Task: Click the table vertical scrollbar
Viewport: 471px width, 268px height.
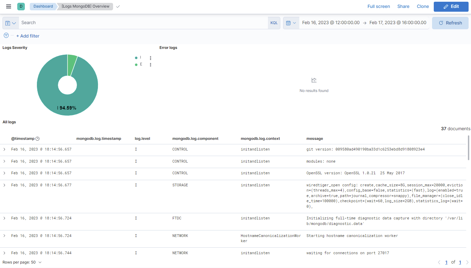Action: 469,148
